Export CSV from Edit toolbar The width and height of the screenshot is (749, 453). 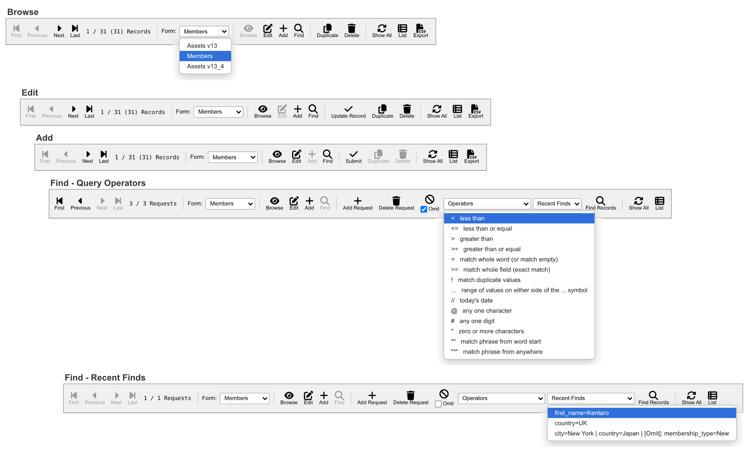tap(476, 112)
